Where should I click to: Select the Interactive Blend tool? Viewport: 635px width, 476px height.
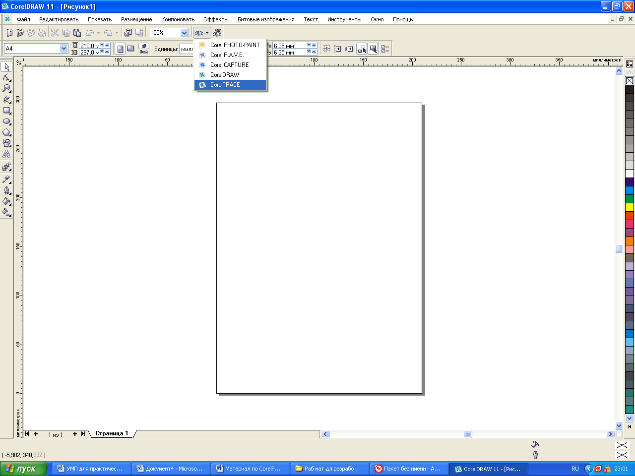pos(7,167)
